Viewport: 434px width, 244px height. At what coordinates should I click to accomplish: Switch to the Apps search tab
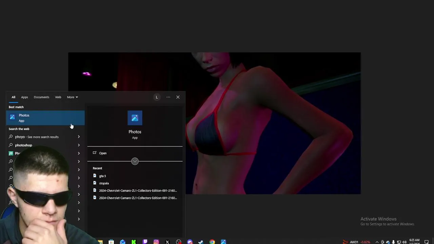coord(24,97)
